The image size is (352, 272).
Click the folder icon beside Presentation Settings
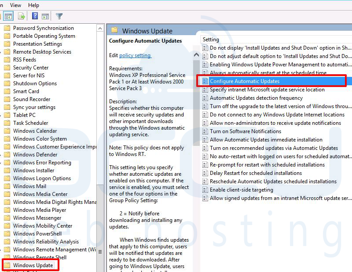(7, 44)
